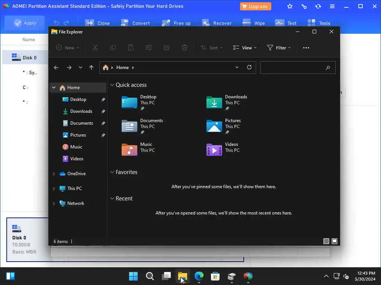The width and height of the screenshot is (381, 285).
Task: Open the New dropdown in File Explorer
Action: (x=68, y=48)
